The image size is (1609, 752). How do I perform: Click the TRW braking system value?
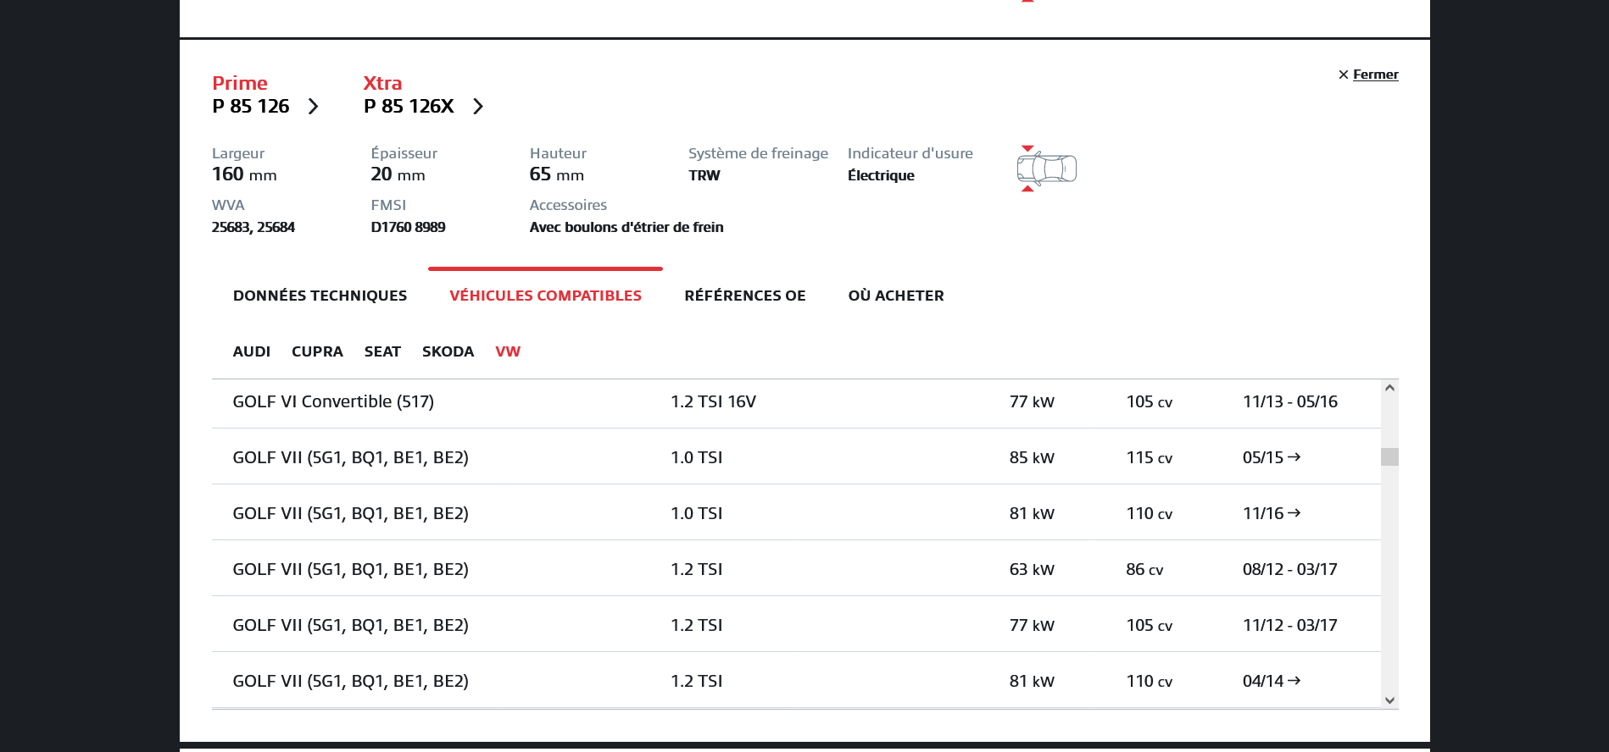point(704,175)
